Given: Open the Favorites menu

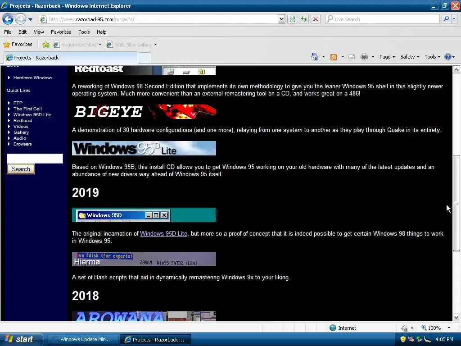Looking at the screenshot, I should 61,32.
